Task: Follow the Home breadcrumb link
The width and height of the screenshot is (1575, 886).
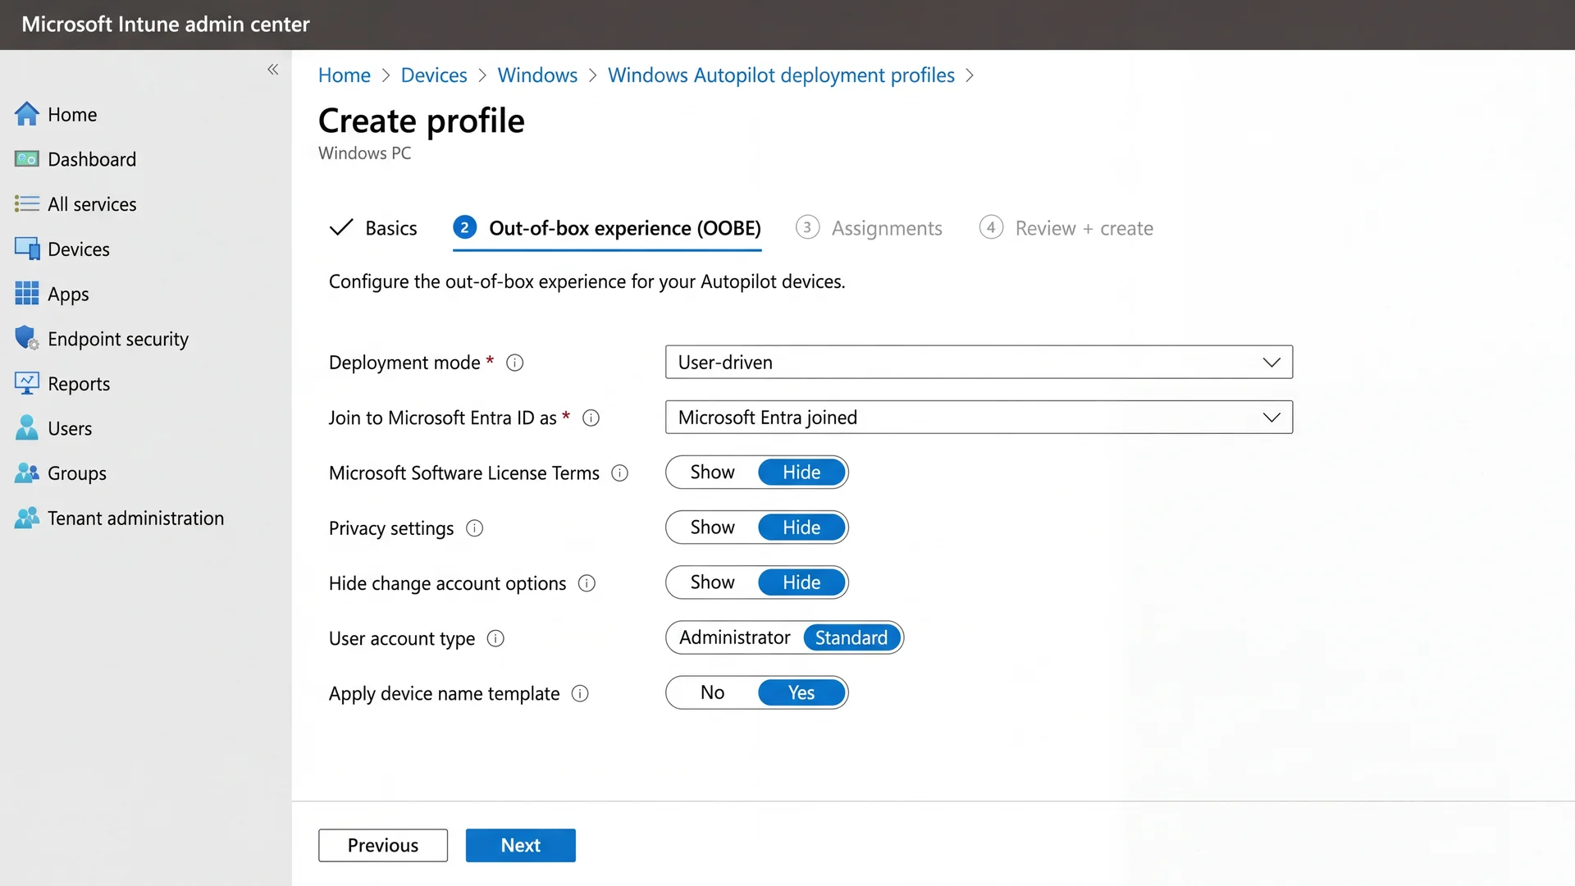Action: (345, 75)
